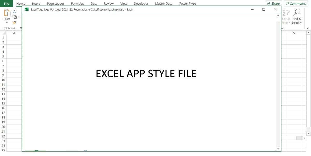
Task: Select the row 20 header
Action: point(3,127)
